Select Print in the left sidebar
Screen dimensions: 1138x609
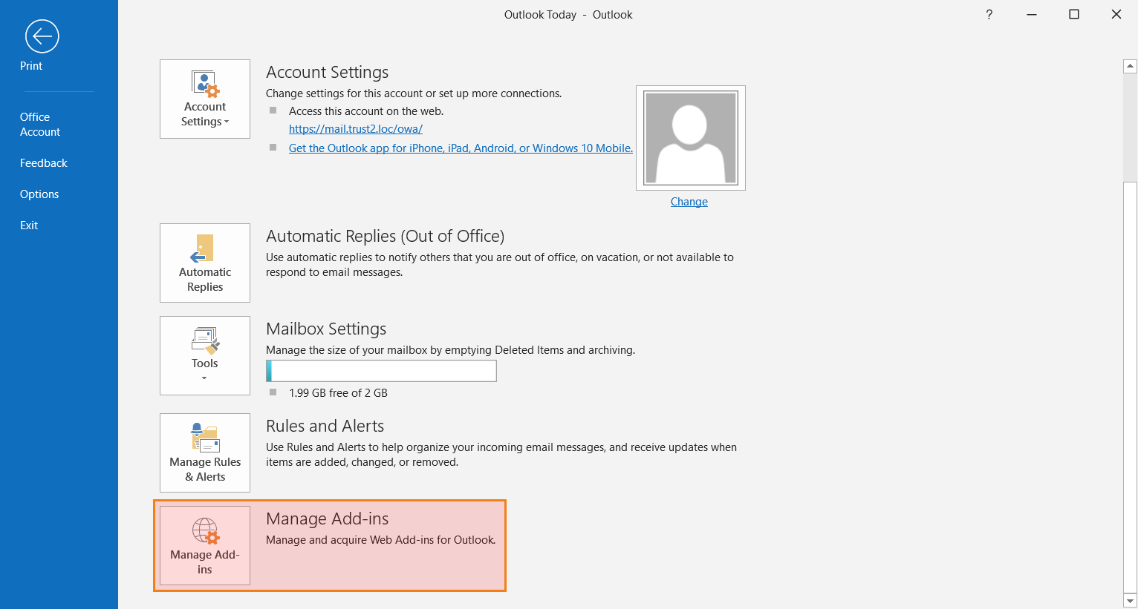(31, 66)
